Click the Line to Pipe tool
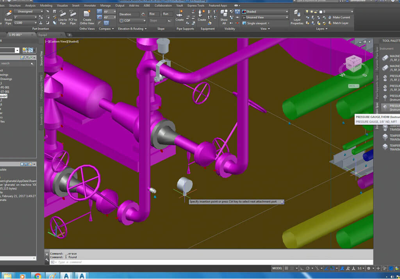400x279 pixels. 62,17
